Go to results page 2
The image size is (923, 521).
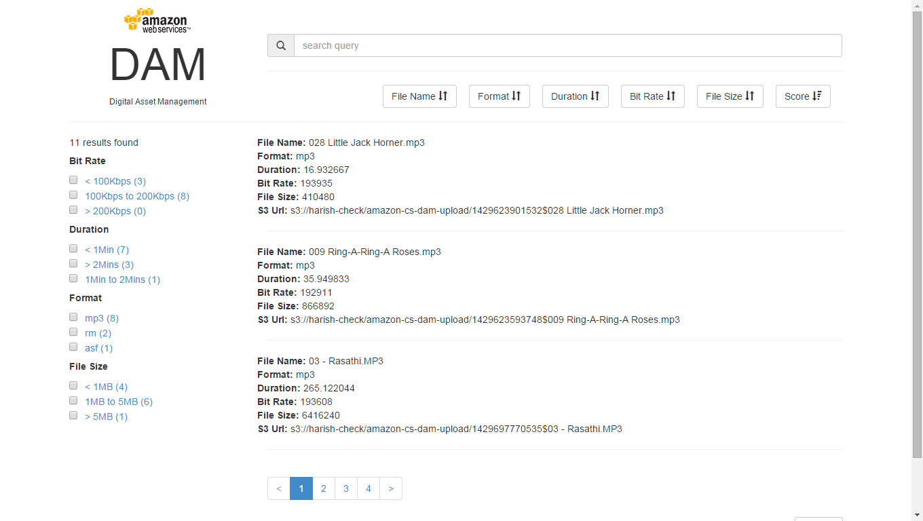pos(324,488)
